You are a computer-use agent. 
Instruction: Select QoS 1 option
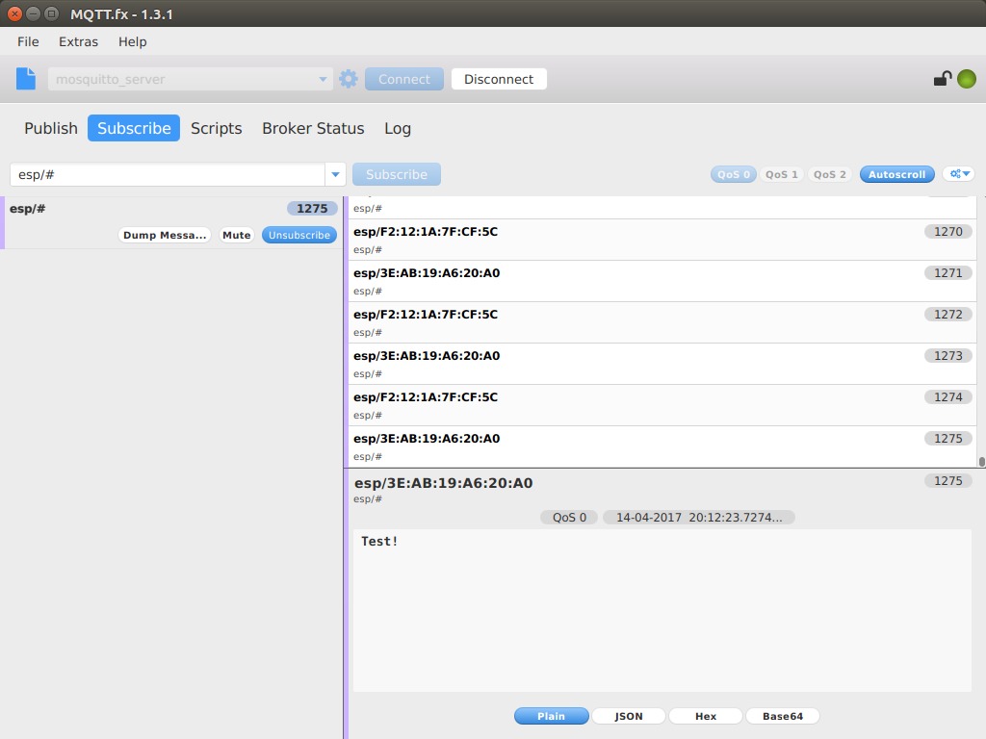point(781,175)
